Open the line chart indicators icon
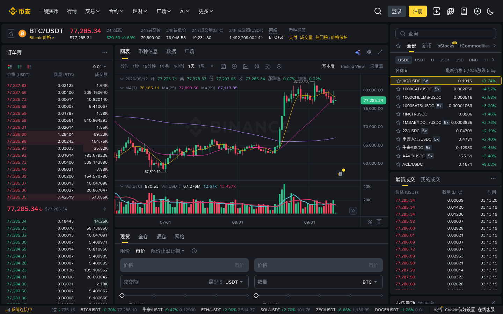The height and width of the screenshot is (314, 503). (x=246, y=66)
